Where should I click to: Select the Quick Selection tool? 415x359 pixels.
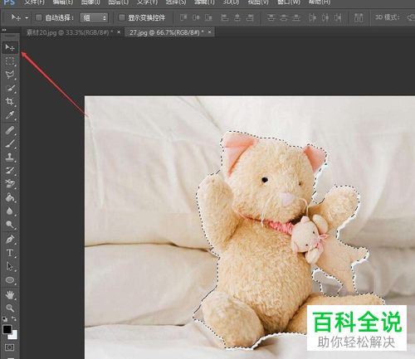10,89
